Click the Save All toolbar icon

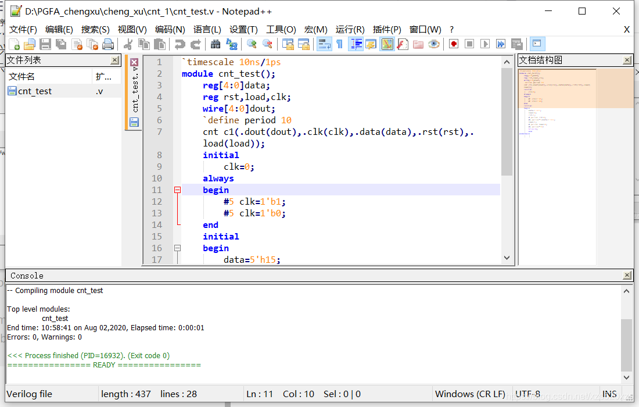coord(61,44)
